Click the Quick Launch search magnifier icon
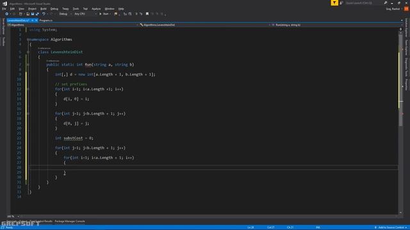Viewport: 410px width, 230px height. 386,3
